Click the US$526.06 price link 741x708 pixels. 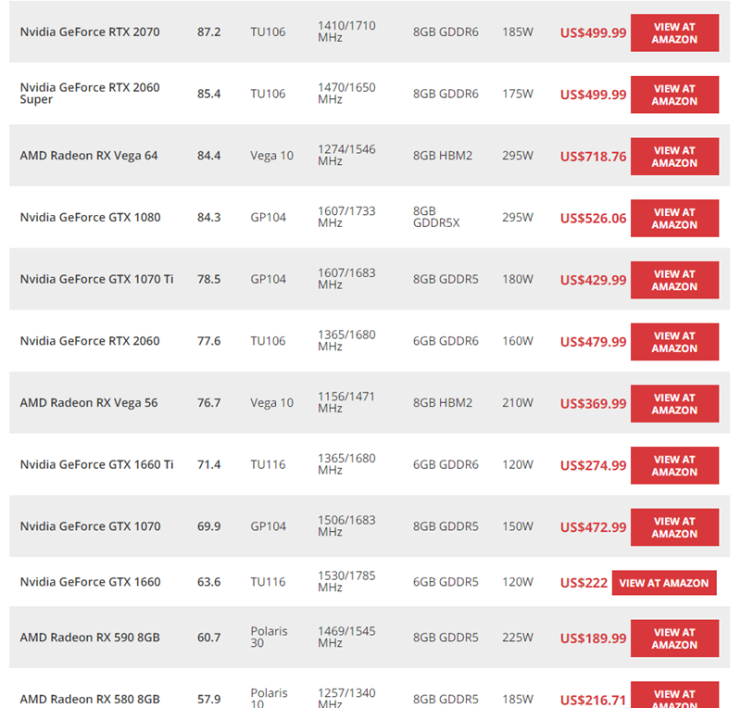[593, 218]
